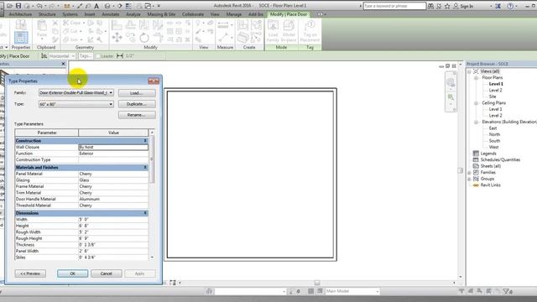Click the Legends icon in Project Browser
537x302 pixels.
point(476,154)
